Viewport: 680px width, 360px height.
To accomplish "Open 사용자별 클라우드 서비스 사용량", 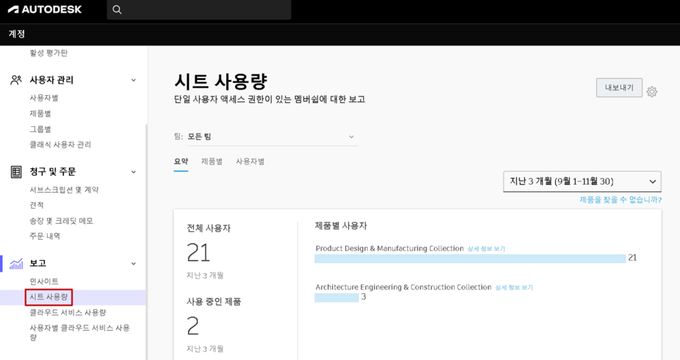I will coord(80,332).
